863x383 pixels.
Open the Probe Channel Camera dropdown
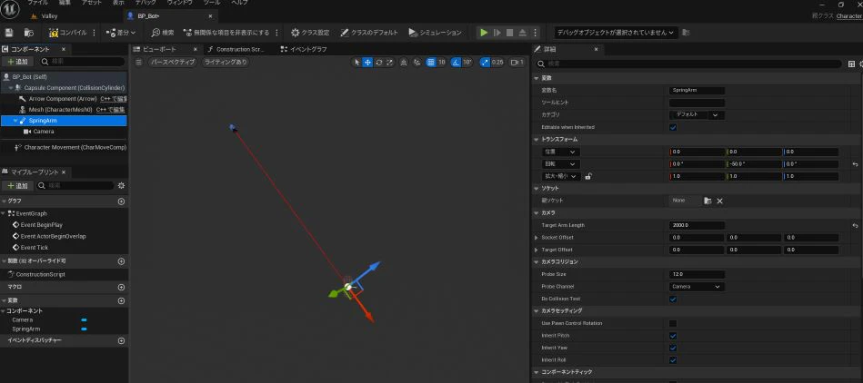coord(697,286)
